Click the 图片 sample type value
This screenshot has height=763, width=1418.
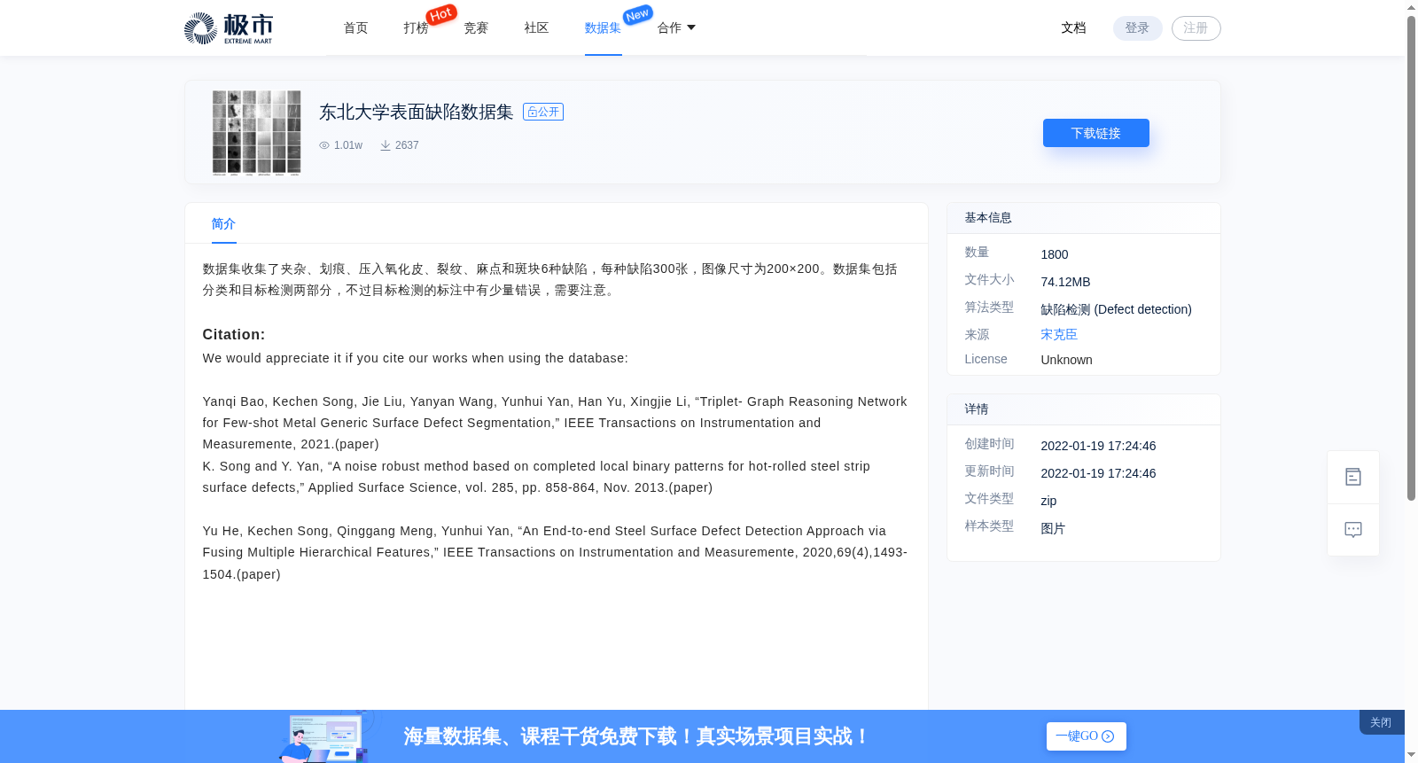pos(1053,528)
